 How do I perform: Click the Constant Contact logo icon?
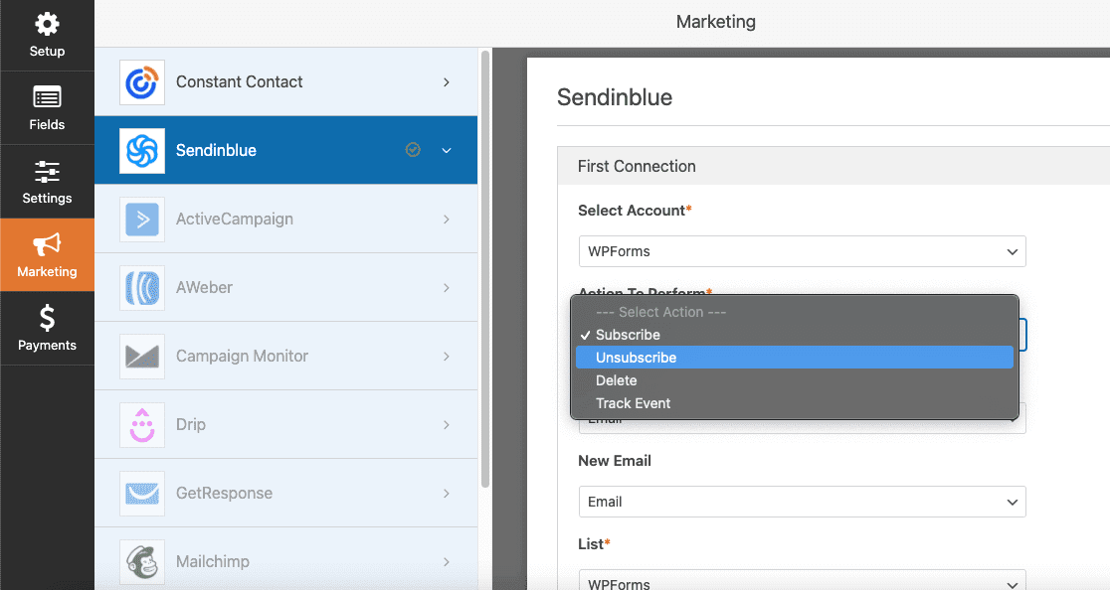(x=141, y=82)
